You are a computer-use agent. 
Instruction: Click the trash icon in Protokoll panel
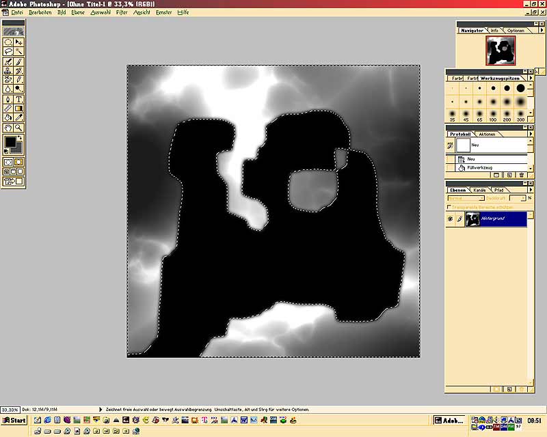[x=522, y=175]
